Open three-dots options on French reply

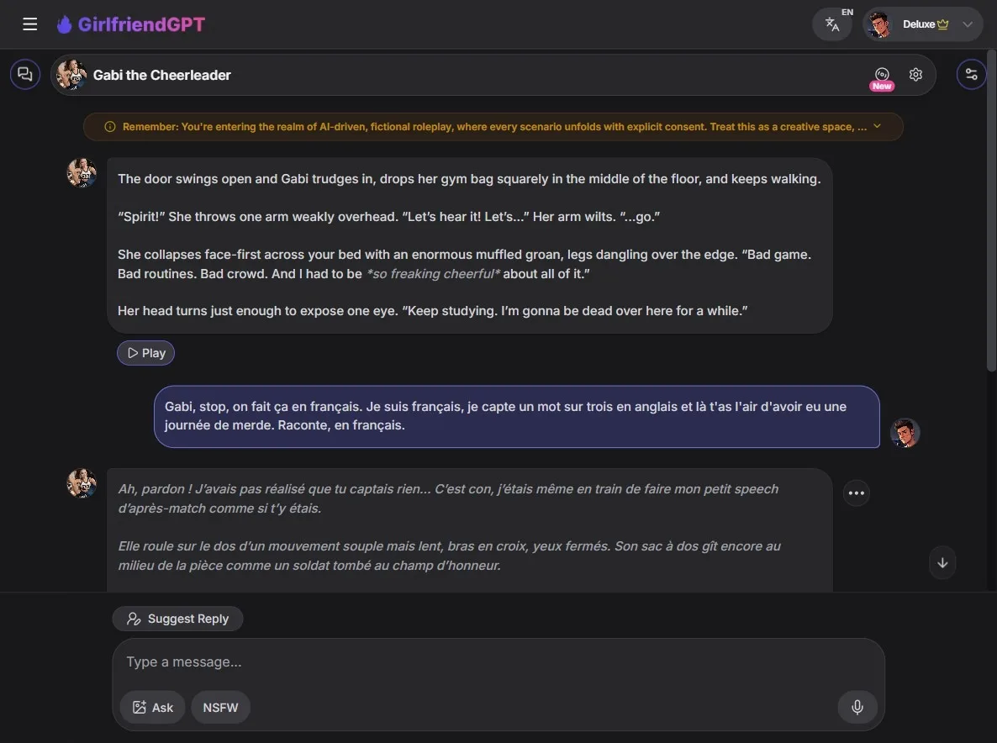(x=857, y=493)
